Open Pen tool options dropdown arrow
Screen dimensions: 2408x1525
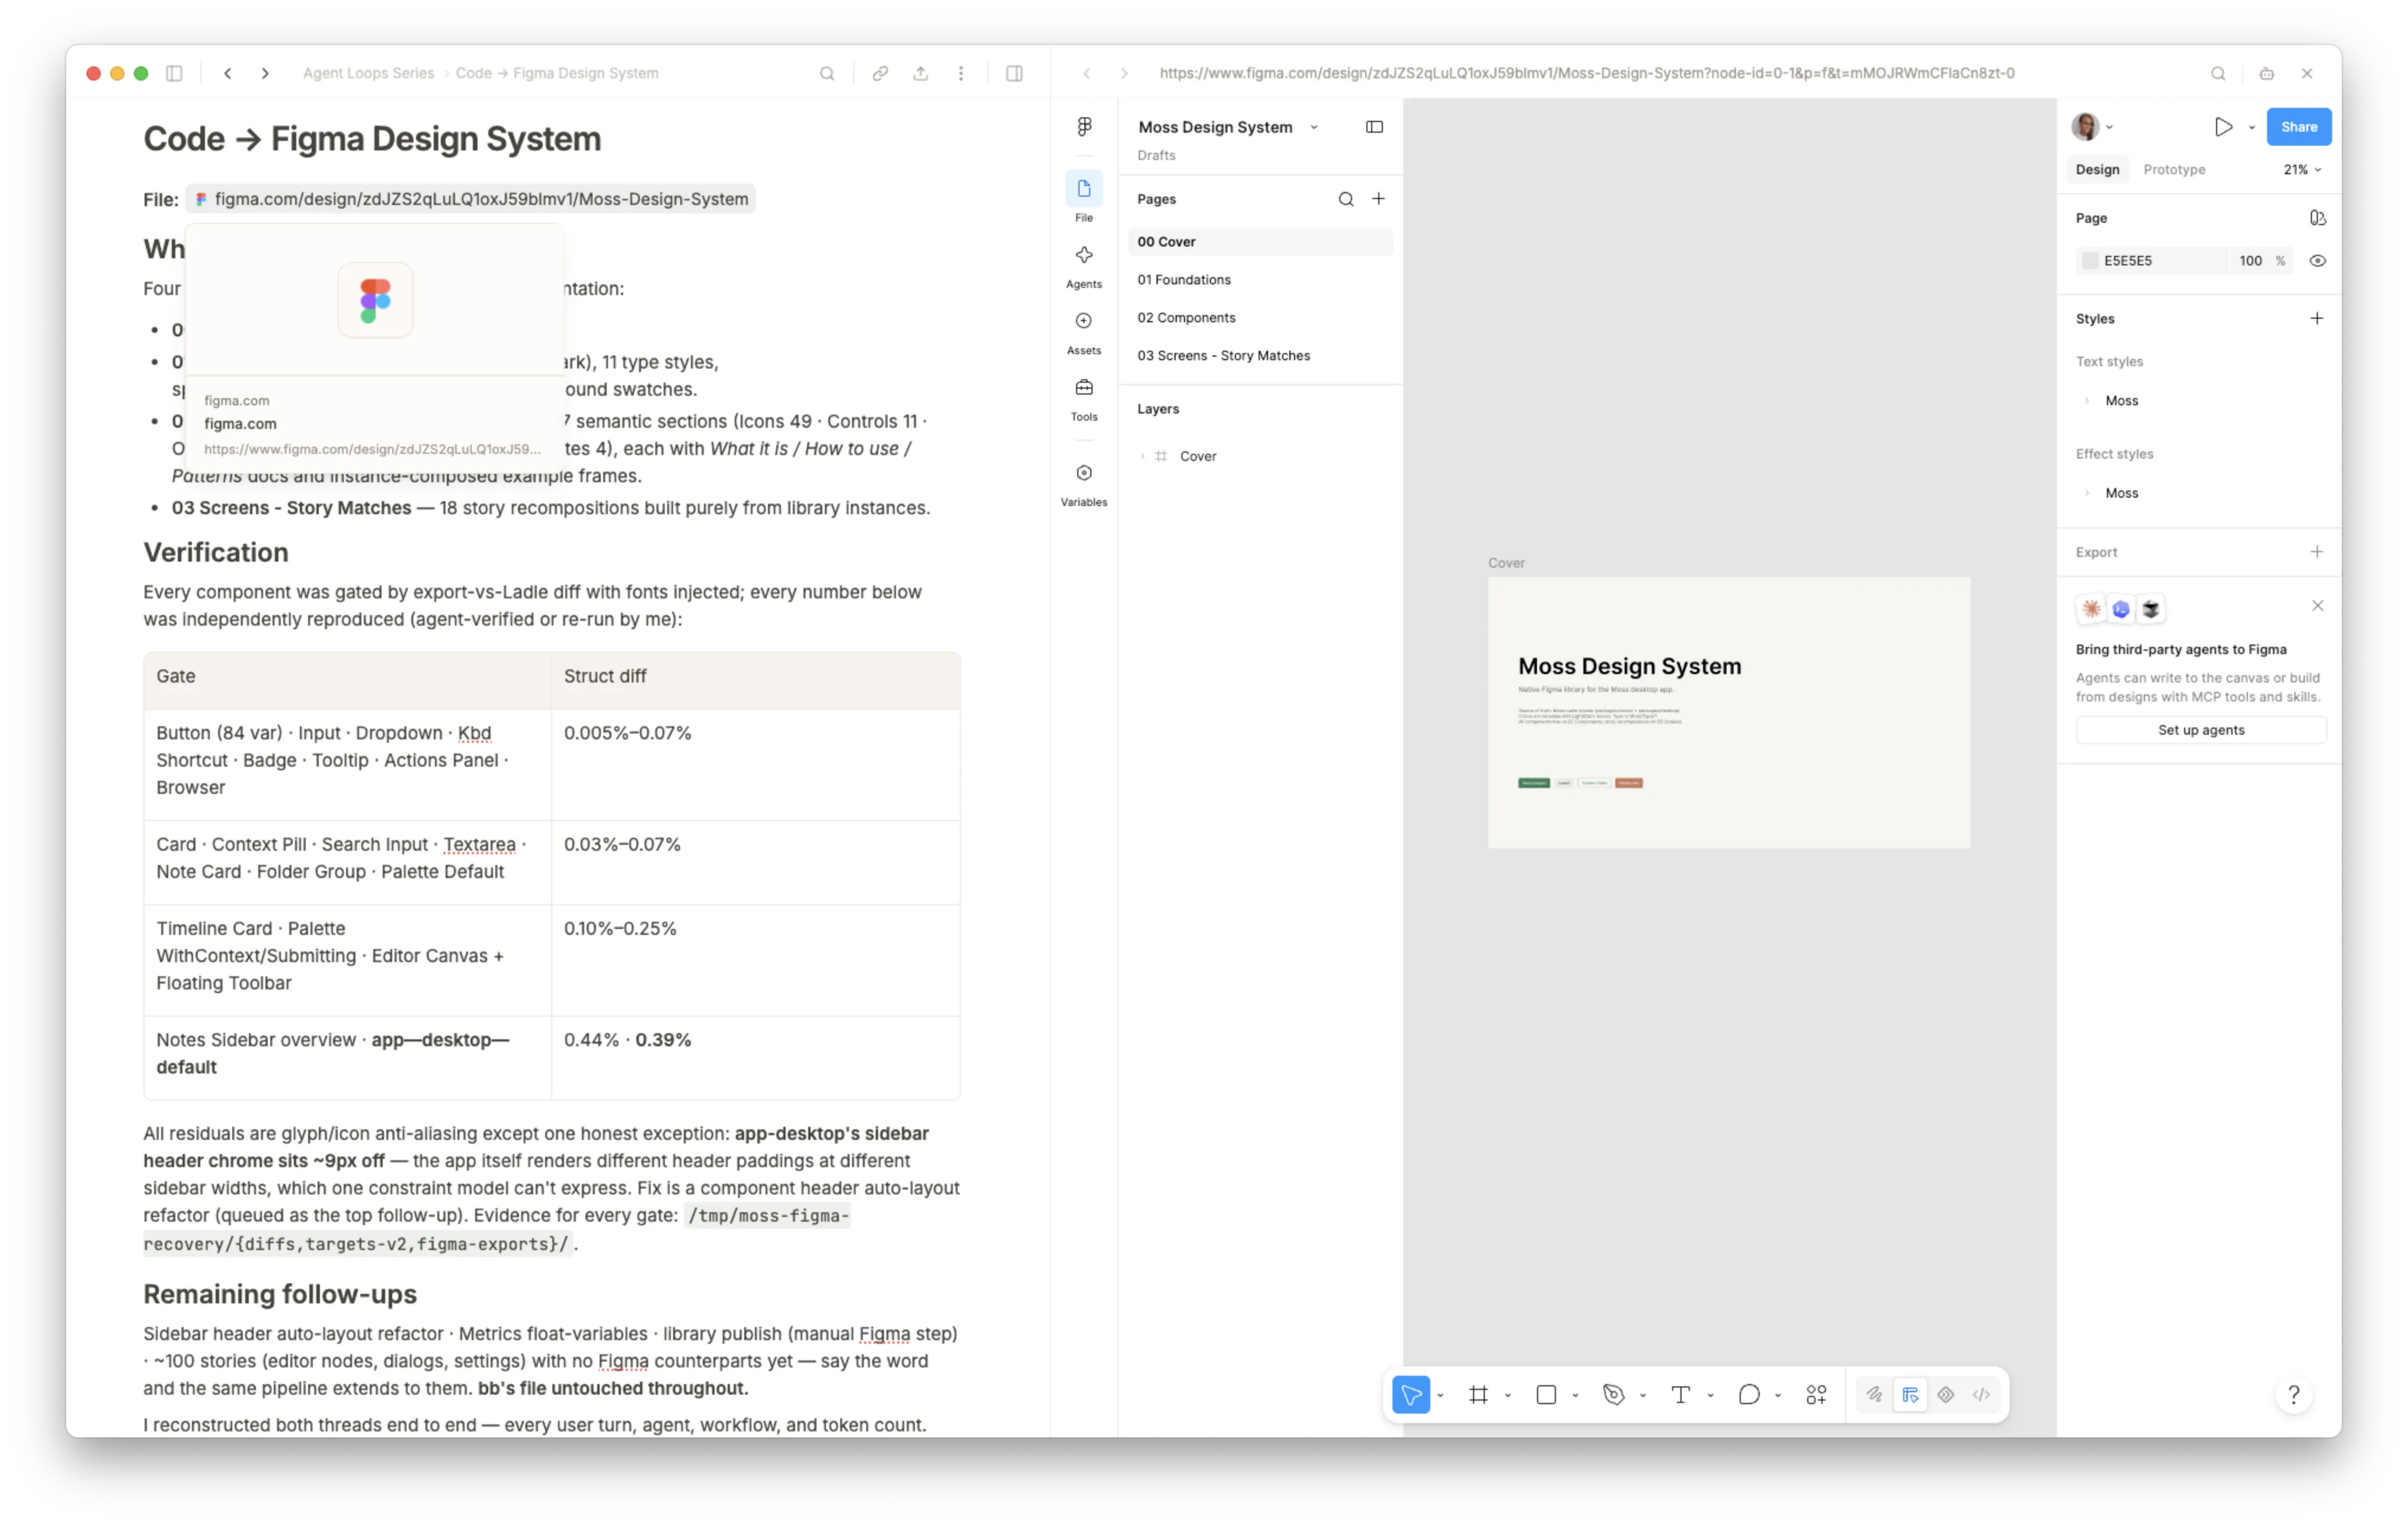(x=1642, y=1395)
